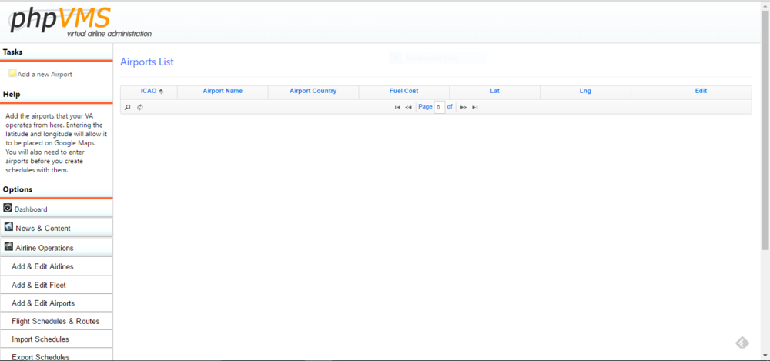
Task: Click the Dashboard icon in Options
Action: pos(8,208)
